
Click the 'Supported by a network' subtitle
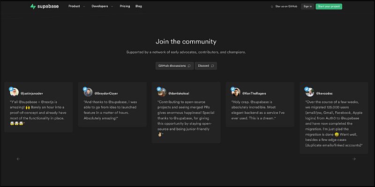coord(186,52)
